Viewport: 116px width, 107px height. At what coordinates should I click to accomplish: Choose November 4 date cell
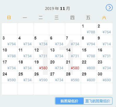[x=25, y=41]
